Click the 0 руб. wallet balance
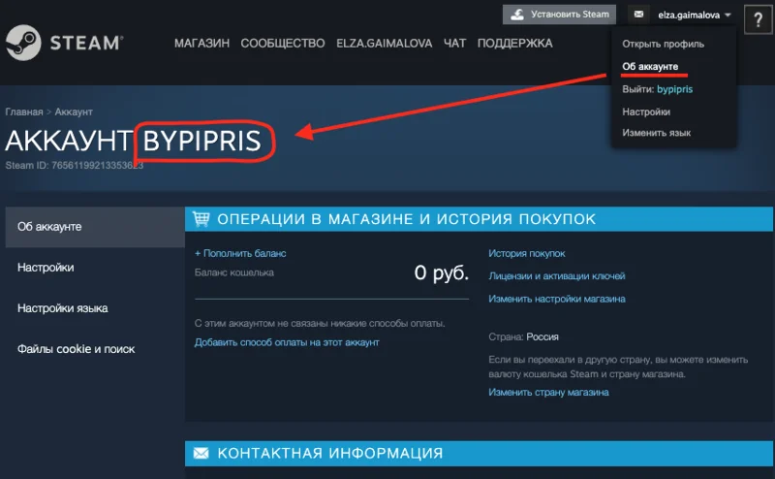Screen dimensions: 775x479 coord(442,272)
